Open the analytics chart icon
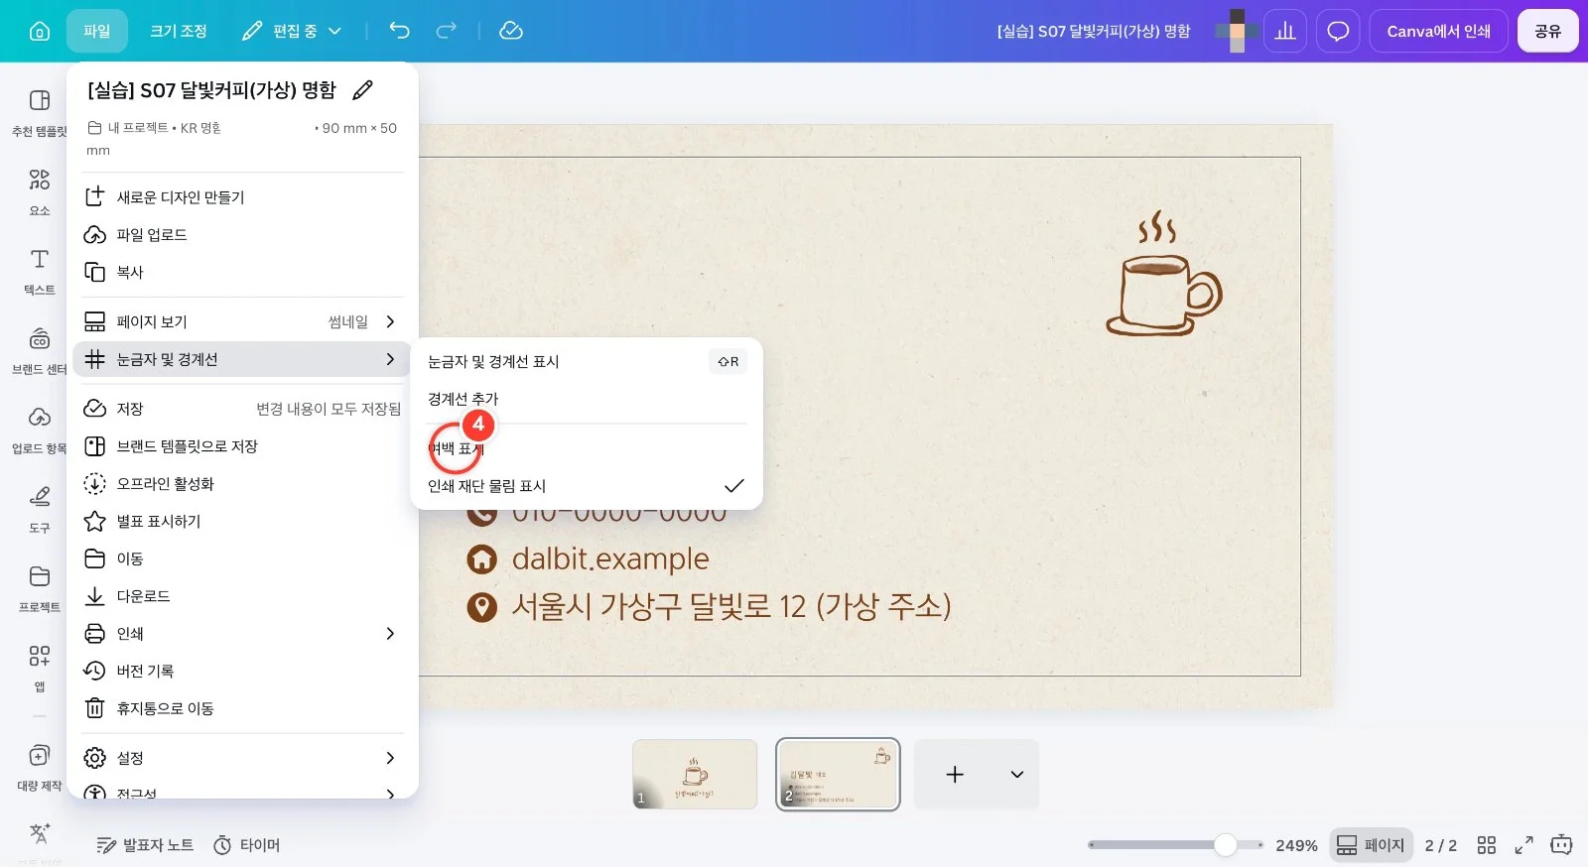Screen dimensions: 1588x867 click(x=1285, y=31)
